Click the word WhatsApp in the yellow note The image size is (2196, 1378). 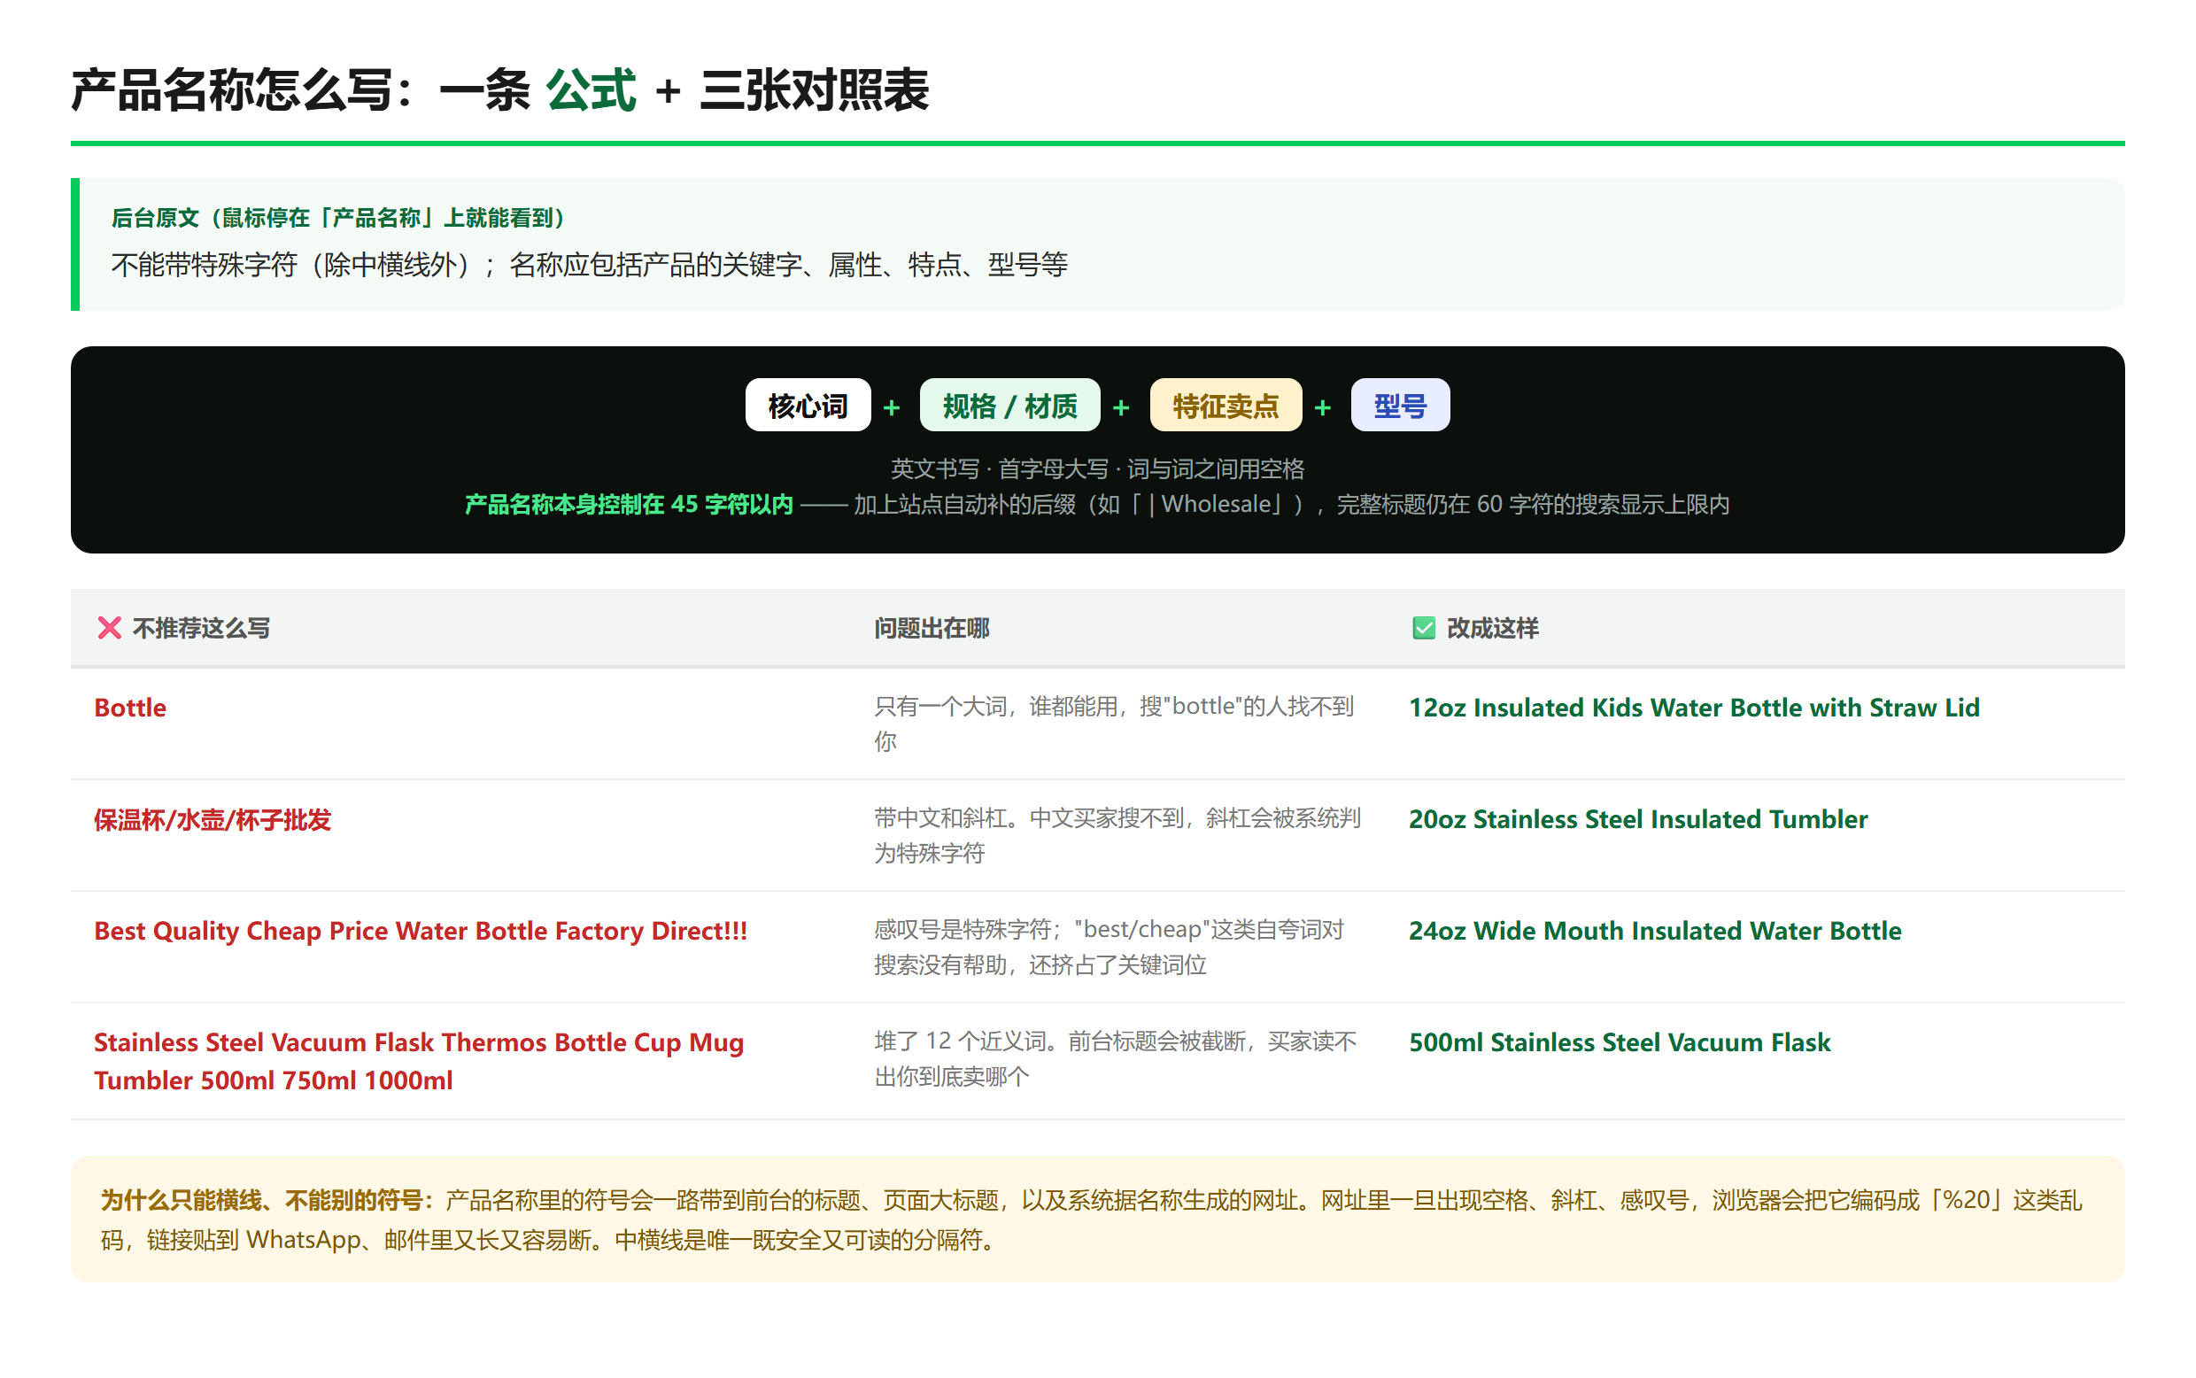[x=304, y=1240]
